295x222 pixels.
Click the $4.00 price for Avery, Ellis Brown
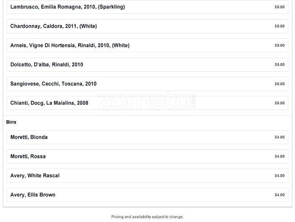click(x=280, y=195)
